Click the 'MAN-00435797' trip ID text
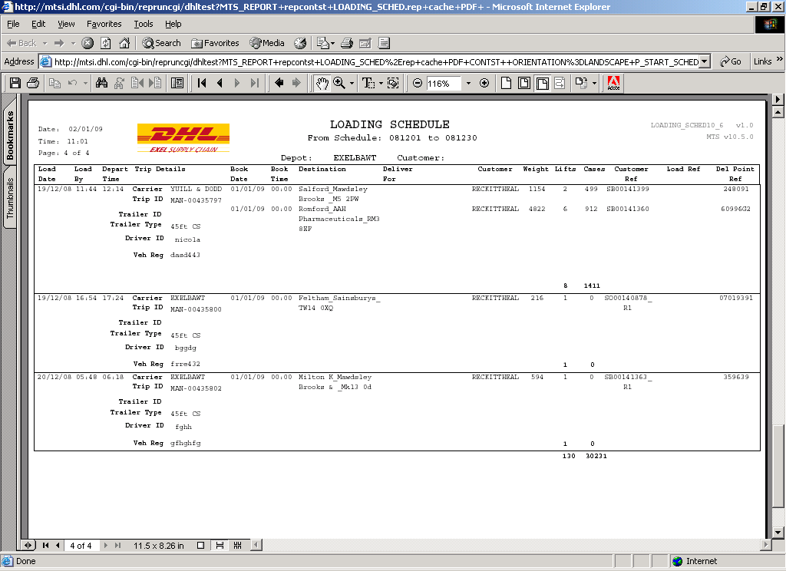The height and width of the screenshot is (571, 786). tap(196, 200)
